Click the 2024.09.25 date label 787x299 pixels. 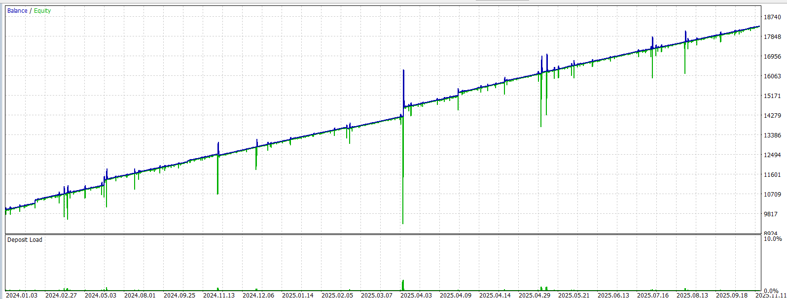[x=179, y=296]
